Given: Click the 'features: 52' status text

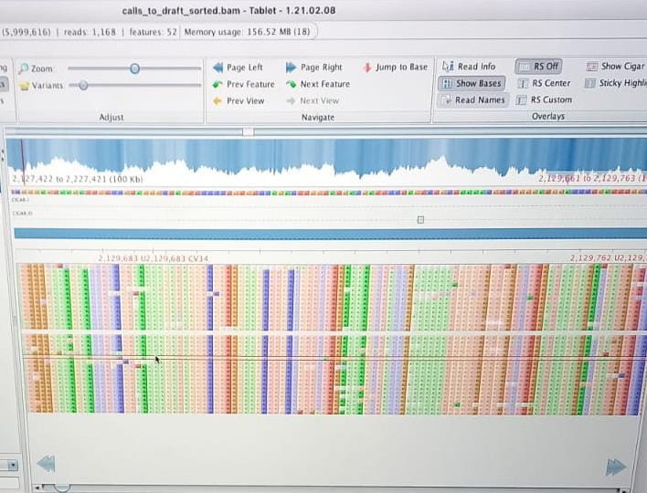Looking at the screenshot, I should point(154,32).
